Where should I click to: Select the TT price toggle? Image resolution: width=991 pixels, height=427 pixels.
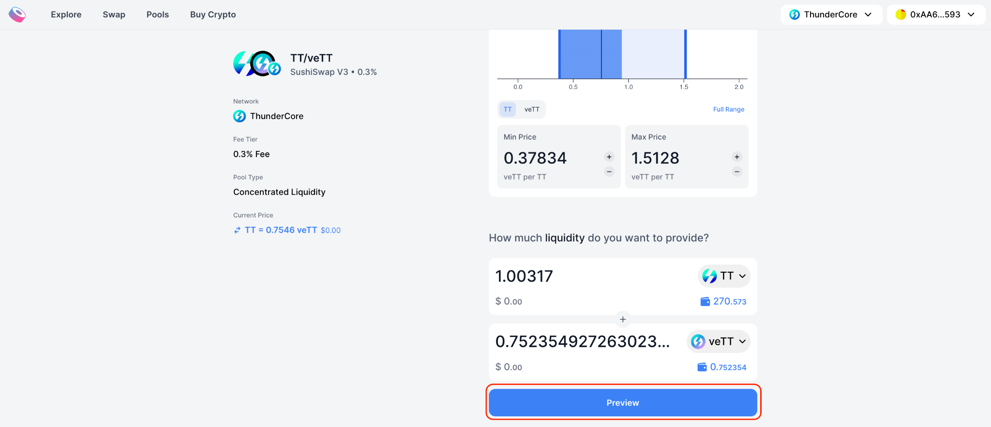[508, 109]
